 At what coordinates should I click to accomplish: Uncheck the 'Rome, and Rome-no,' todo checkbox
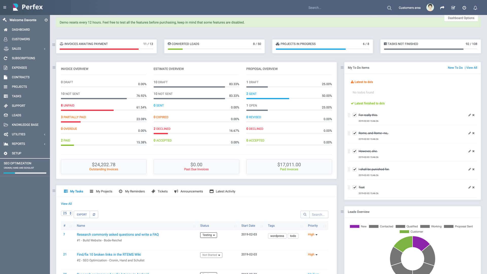tap(355, 133)
